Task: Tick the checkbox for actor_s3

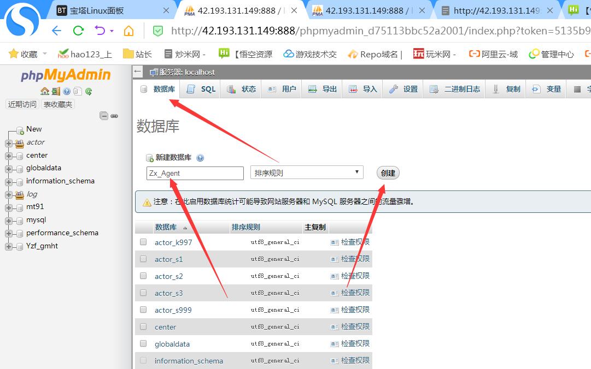Action: (x=143, y=293)
